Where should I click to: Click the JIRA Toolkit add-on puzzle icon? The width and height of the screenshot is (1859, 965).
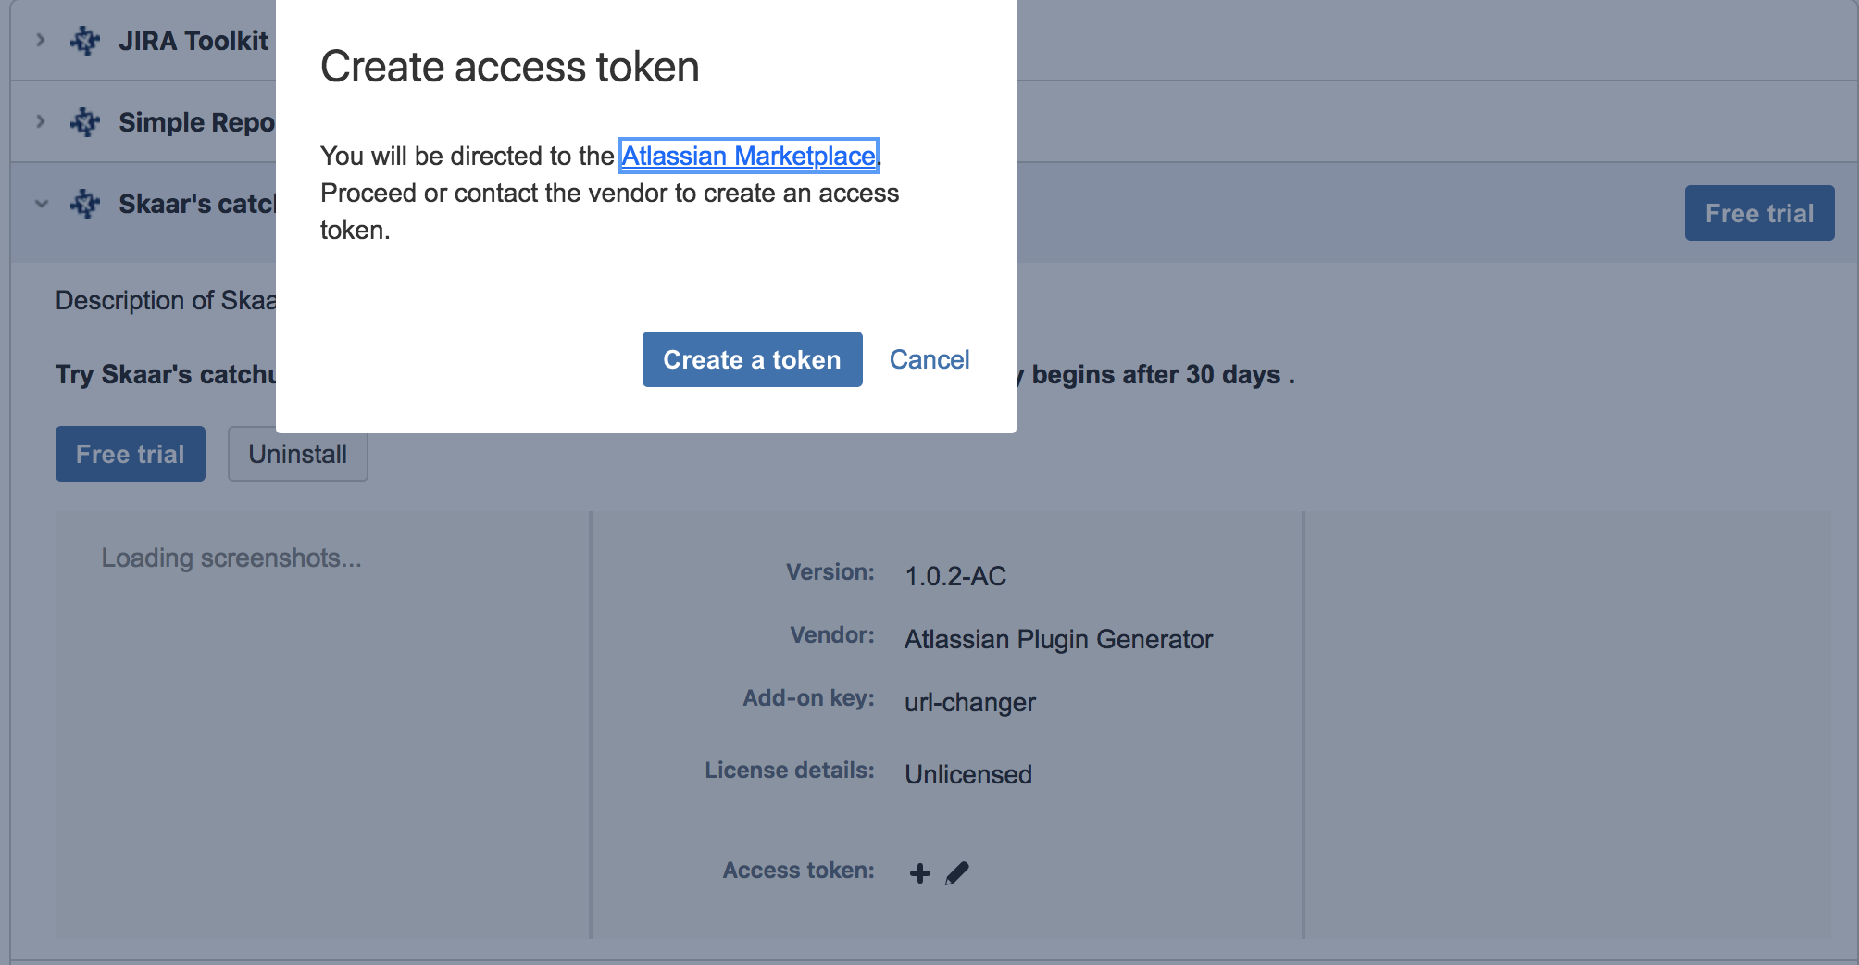coord(85,41)
